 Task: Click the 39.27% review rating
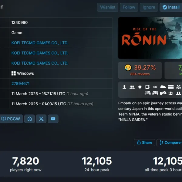point(145,68)
